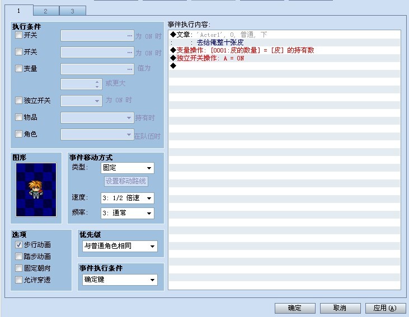This screenshot has height=317, width=409.
Task: Check the 固定朝向 option
Action: tap(18, 268)
